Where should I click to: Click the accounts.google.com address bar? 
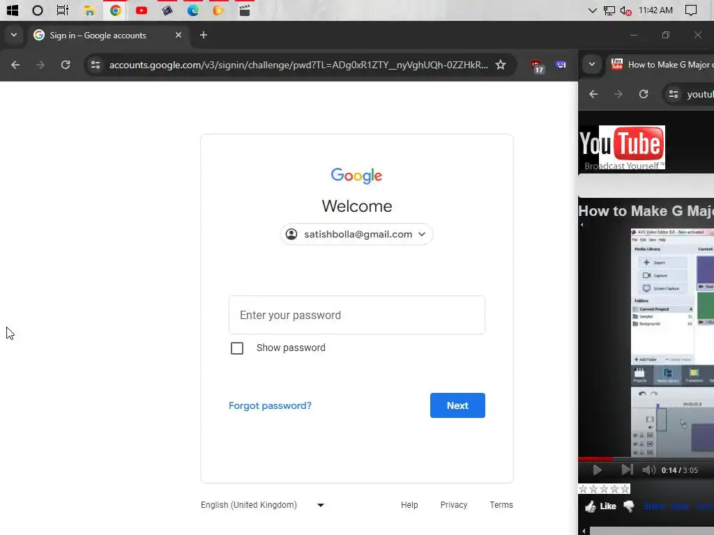(x=298, y=65)
